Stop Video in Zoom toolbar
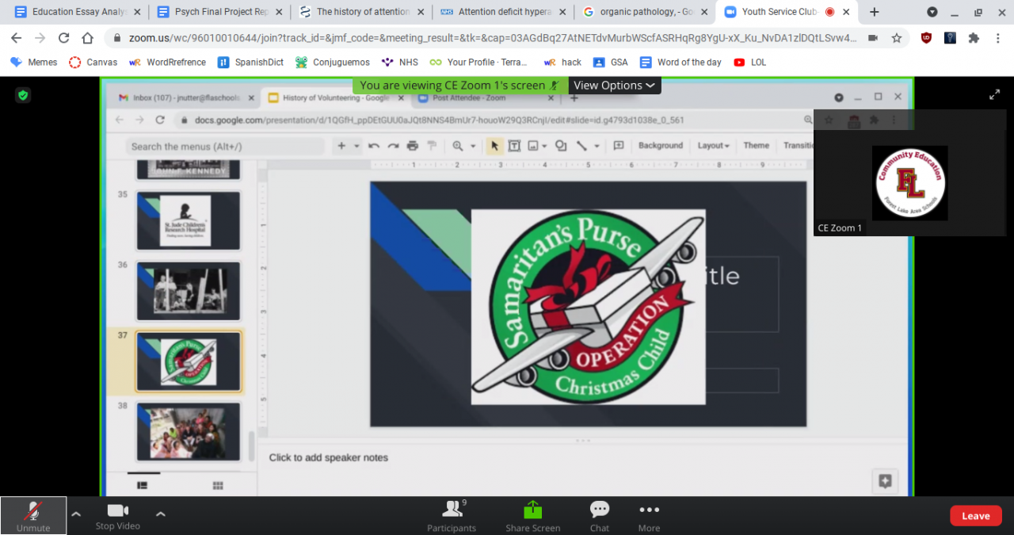Screen dimensions: 1014x535 click(x=118, y=515)
